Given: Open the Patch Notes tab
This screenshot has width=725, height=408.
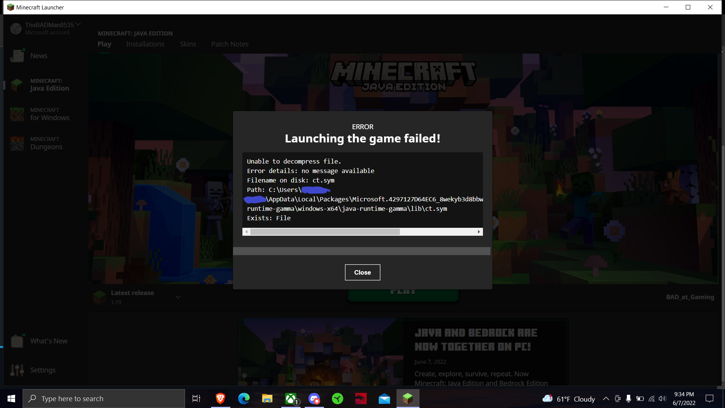Looking at the screenshot, I should [x=230, y=44].
